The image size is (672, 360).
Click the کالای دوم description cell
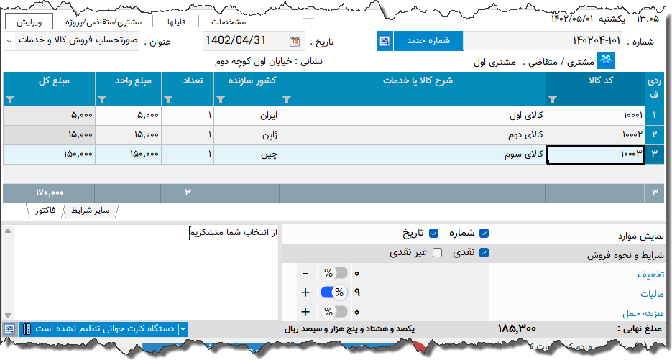point(413,135)
